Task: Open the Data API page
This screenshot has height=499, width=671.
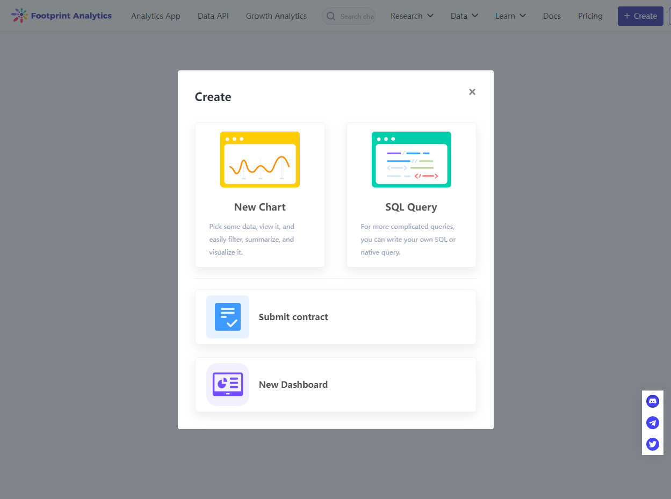Action: [213, 16]
